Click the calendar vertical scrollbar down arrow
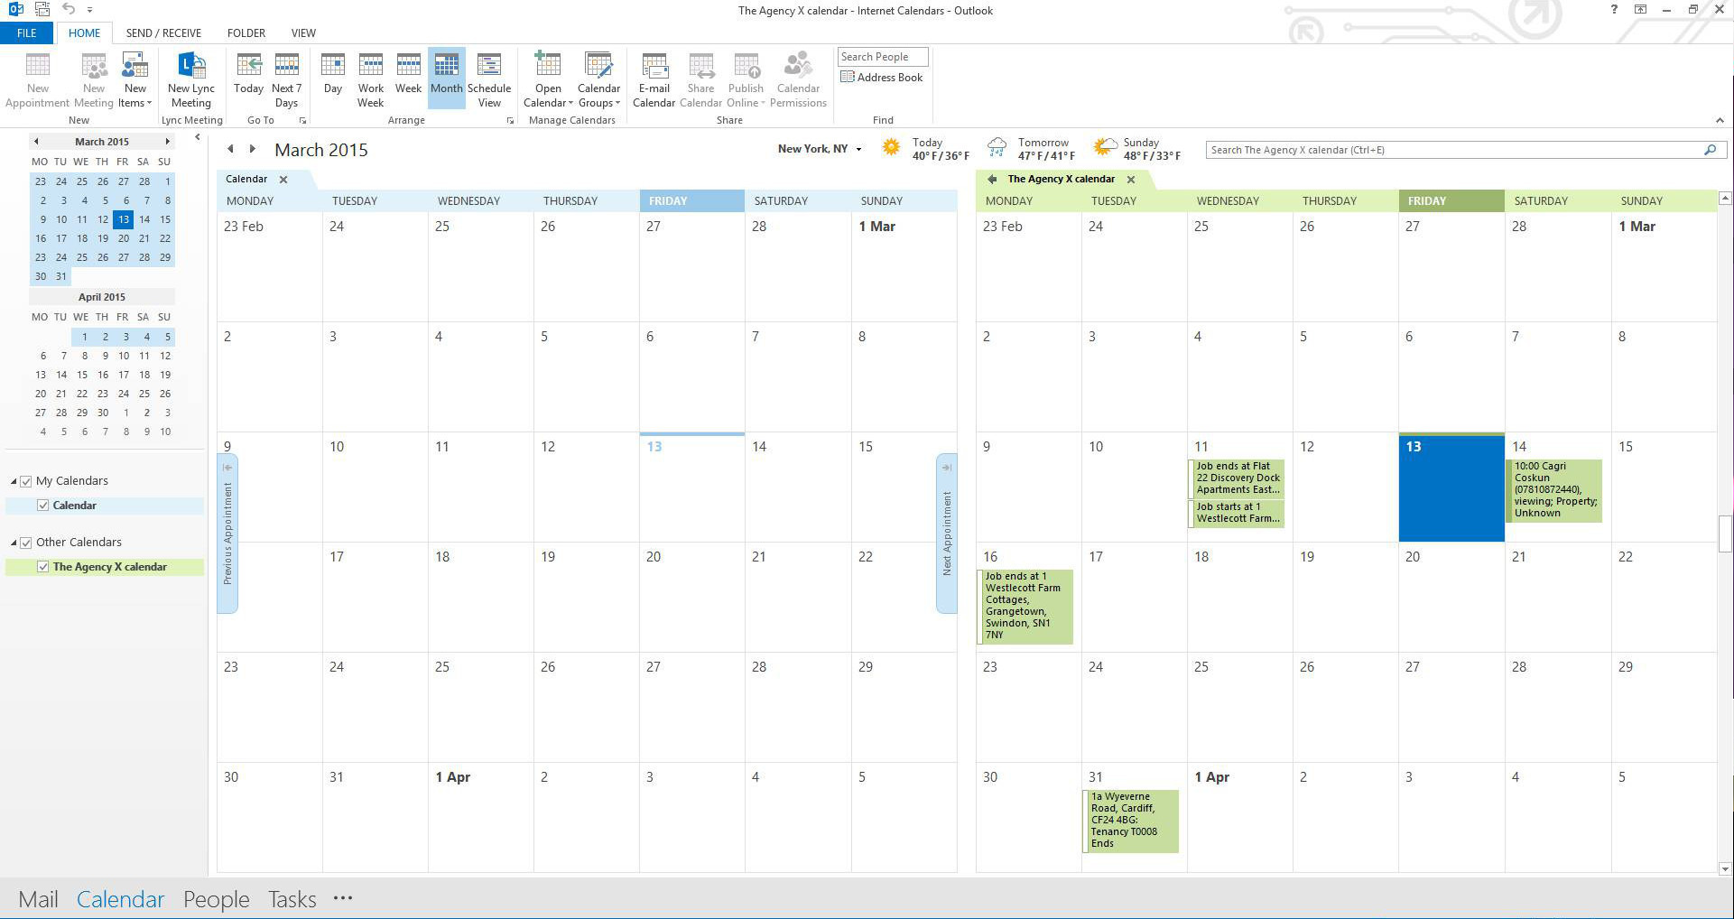The image size is (1734, 919). pyautogui.click(x=1725, y=868)
